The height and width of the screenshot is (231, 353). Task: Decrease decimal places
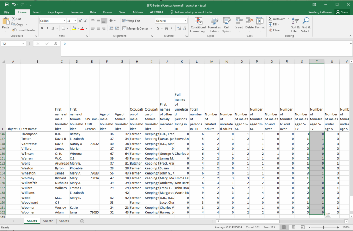[x=185, y=28]
